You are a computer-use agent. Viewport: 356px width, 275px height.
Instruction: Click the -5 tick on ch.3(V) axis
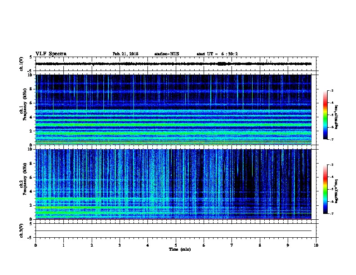[30, 238]
